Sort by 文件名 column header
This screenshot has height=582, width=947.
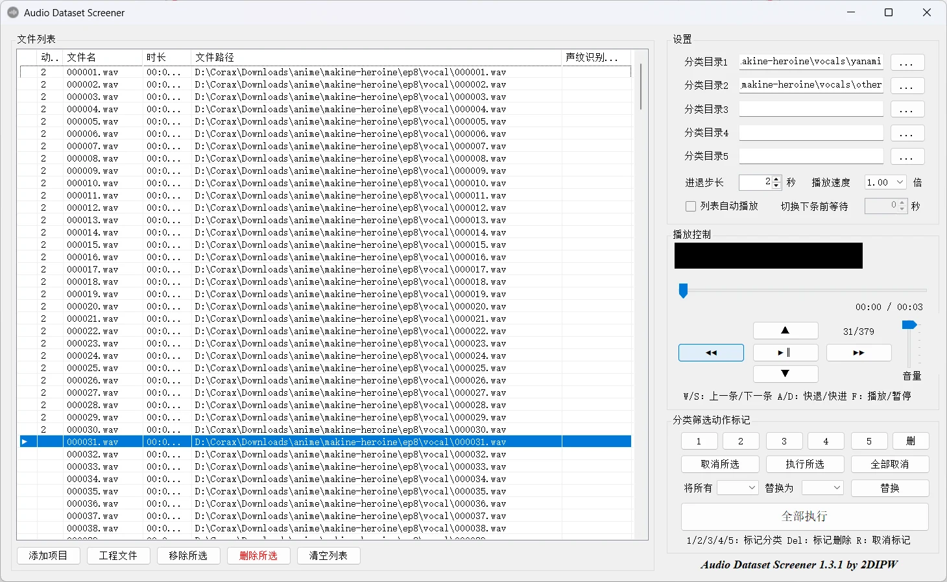pos(102,57)
